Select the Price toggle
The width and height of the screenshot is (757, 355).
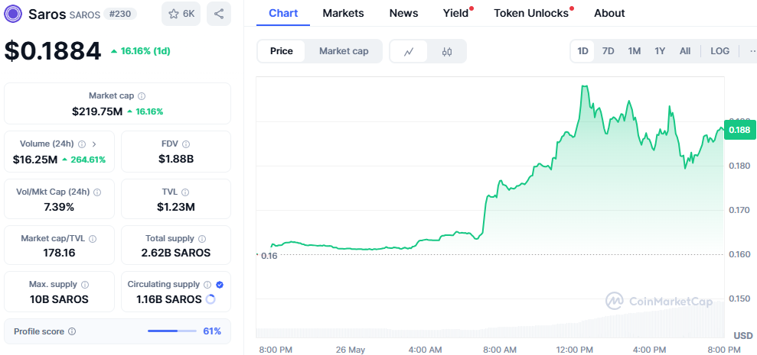coord(282,51)
